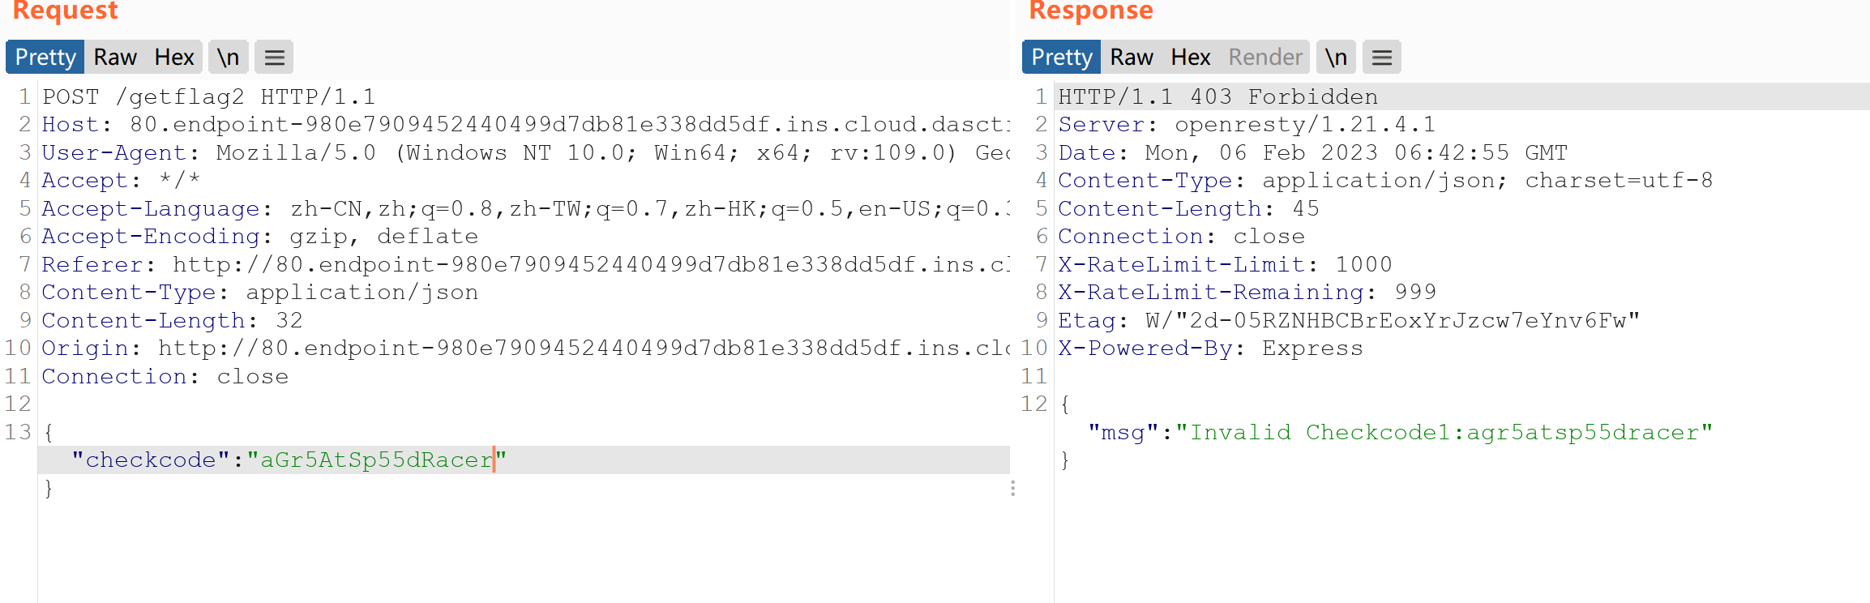Open Request panel hamburger options menu
This screenshot has height=603, width=1870.
(274, 58)
